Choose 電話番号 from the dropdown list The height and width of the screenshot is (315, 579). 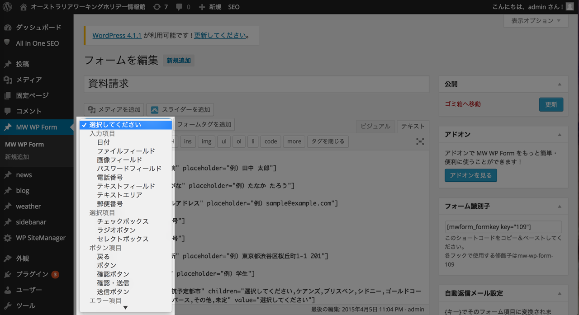pyautogui.click(x=126, y=178)
